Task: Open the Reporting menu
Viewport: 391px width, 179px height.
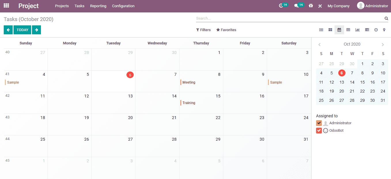Action: [x=98, y=6]
